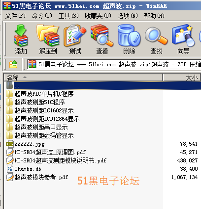Click size value 45,271

(x=189, y=152)
